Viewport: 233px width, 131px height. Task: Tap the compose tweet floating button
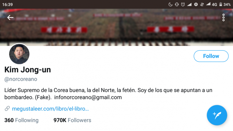tap(217, 115)
